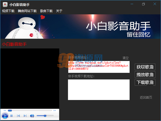Click the 清空 link to clear the URL
Image resolution: width=161 pixels, height=121 pixels.
pos(125,58)
